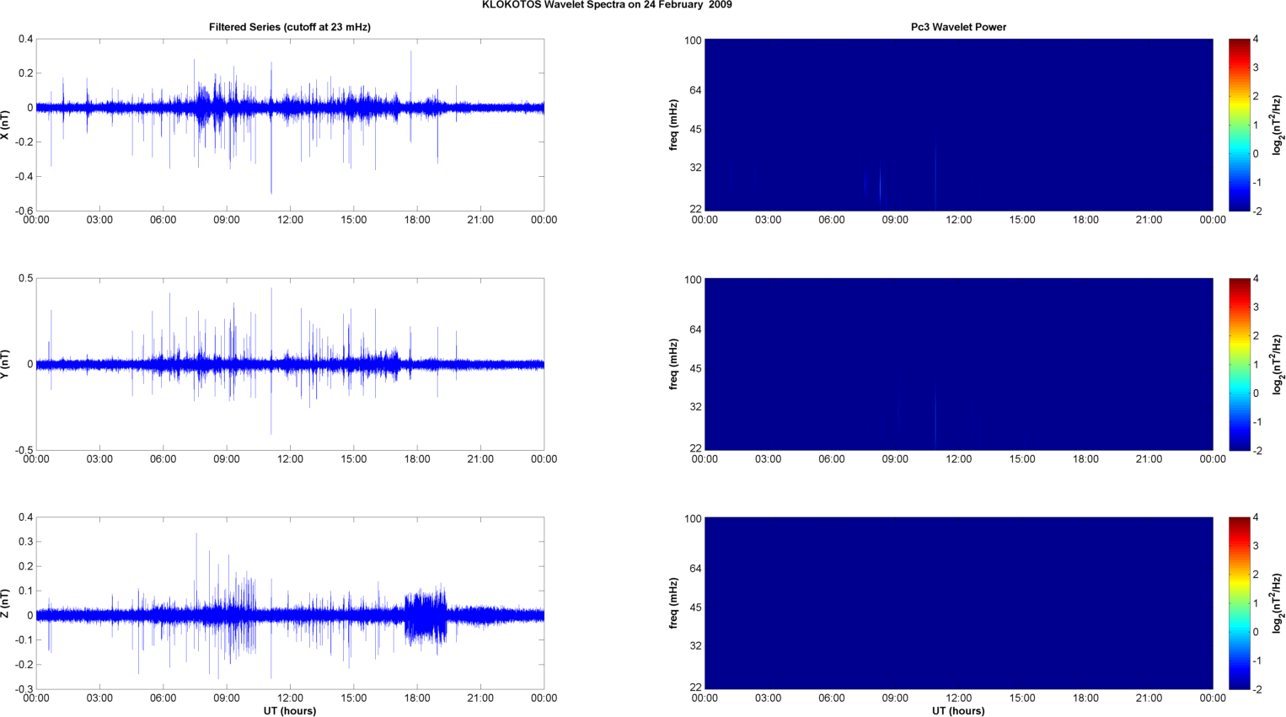Click the "-0.4" tick on X (nT) axis
The width and height of the screenshot is (1286, 717).
(23, 176)
